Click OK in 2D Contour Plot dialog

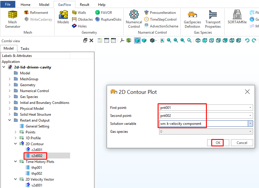click(218, 143)
